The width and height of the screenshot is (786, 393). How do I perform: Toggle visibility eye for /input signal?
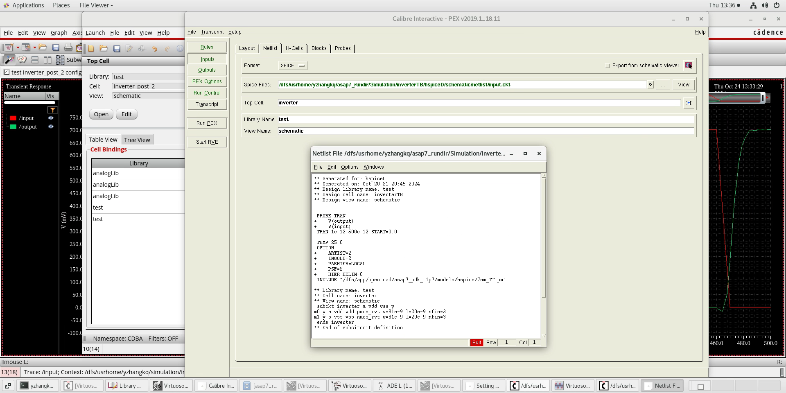[51, 118]
